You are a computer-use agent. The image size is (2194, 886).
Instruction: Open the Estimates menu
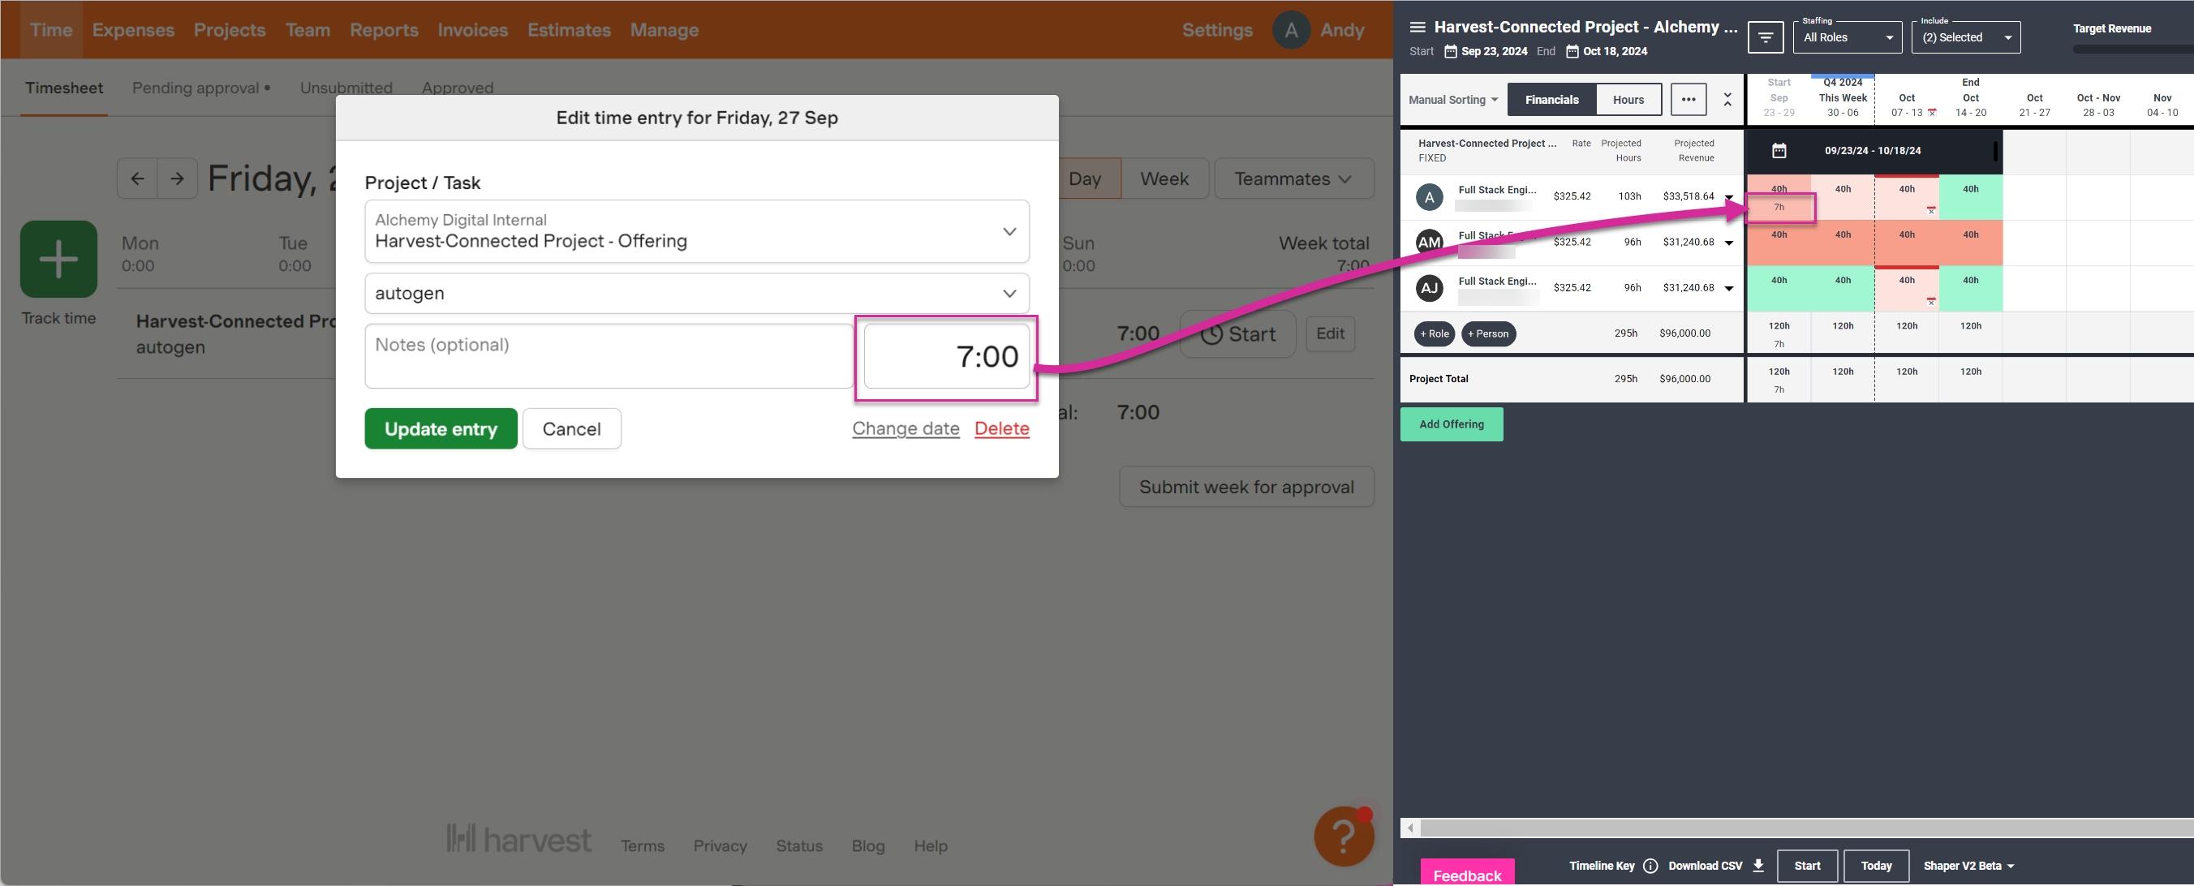click(x=569, y=30)
